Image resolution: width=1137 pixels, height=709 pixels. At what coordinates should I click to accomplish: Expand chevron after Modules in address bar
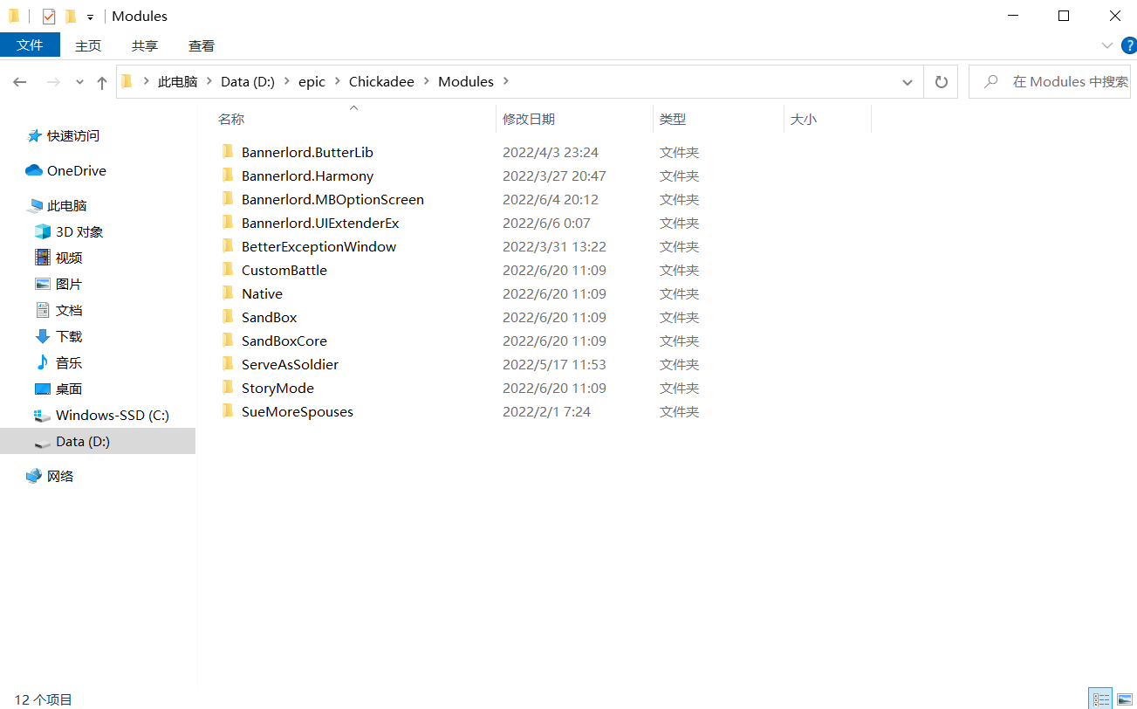point(506,81)
